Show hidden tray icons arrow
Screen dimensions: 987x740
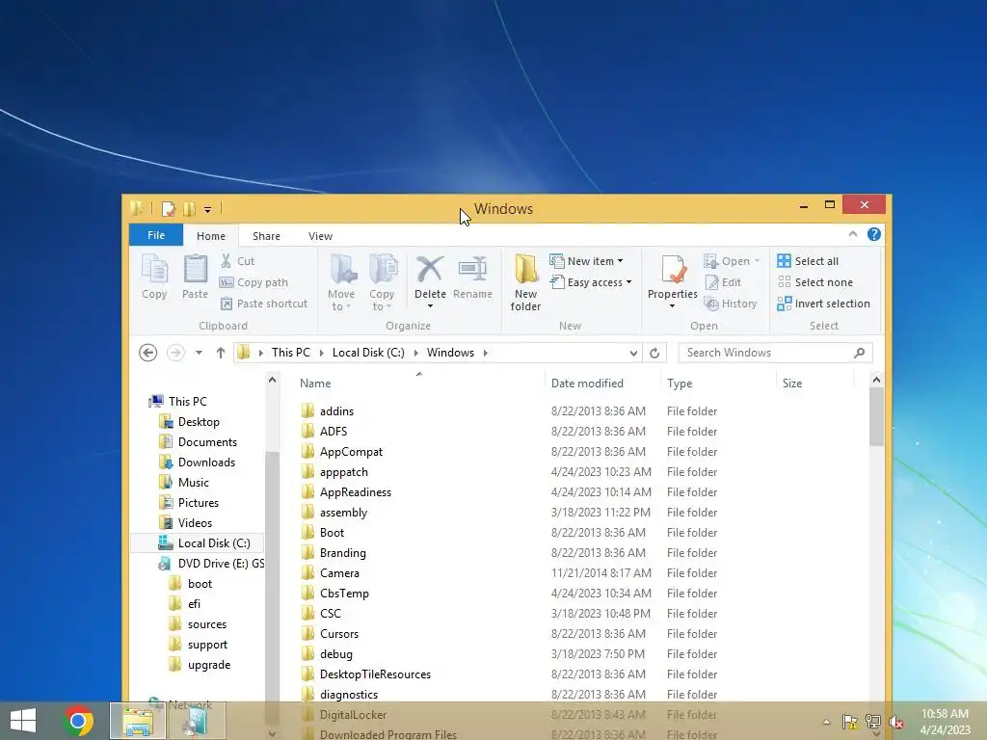(826, 723)
